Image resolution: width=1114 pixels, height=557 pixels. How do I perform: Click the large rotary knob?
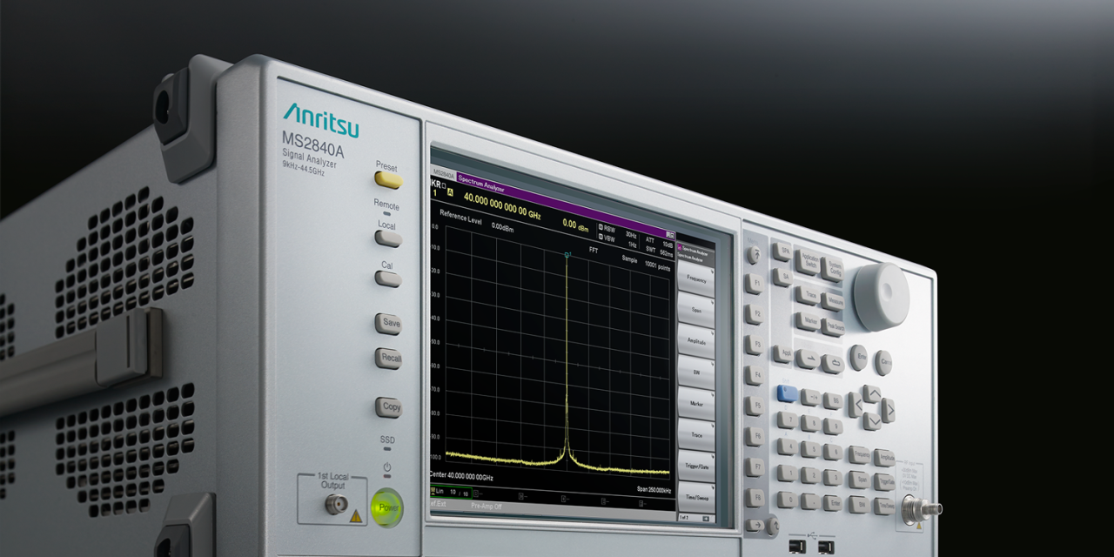tap(881, 296)
